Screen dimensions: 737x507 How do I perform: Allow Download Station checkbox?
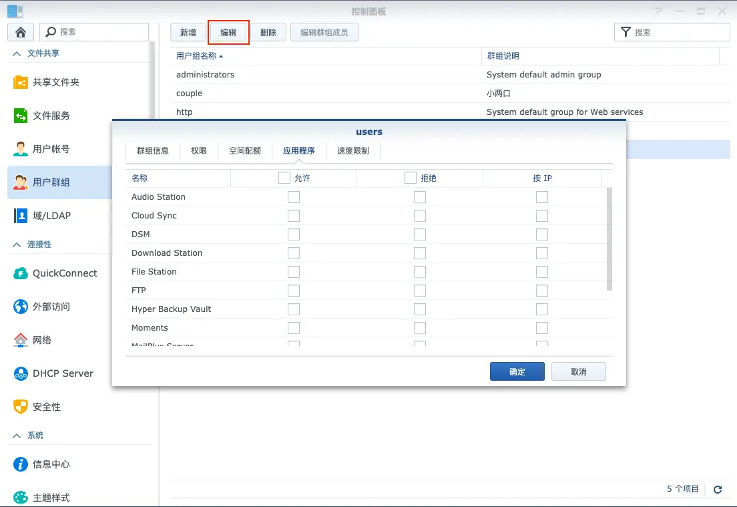294,253
